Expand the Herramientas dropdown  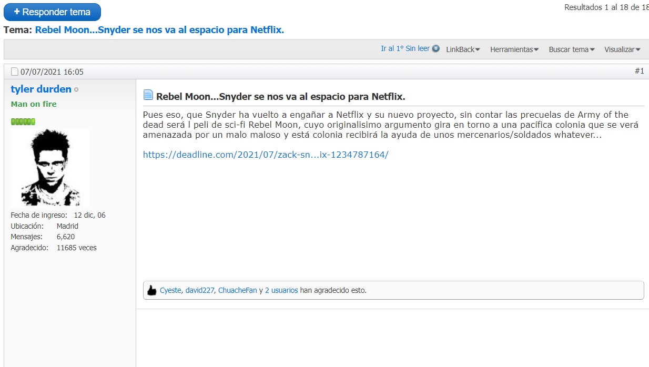click(514, 49)
